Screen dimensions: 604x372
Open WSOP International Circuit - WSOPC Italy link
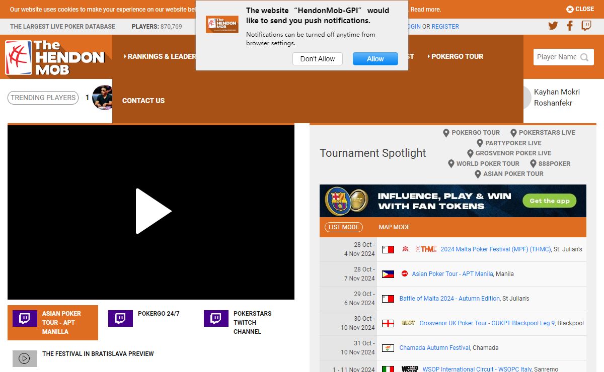pyautogui.click(x=477, y=369)
